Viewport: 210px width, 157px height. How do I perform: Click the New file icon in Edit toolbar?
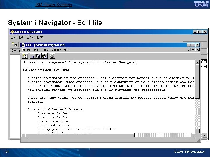(25, 56)
